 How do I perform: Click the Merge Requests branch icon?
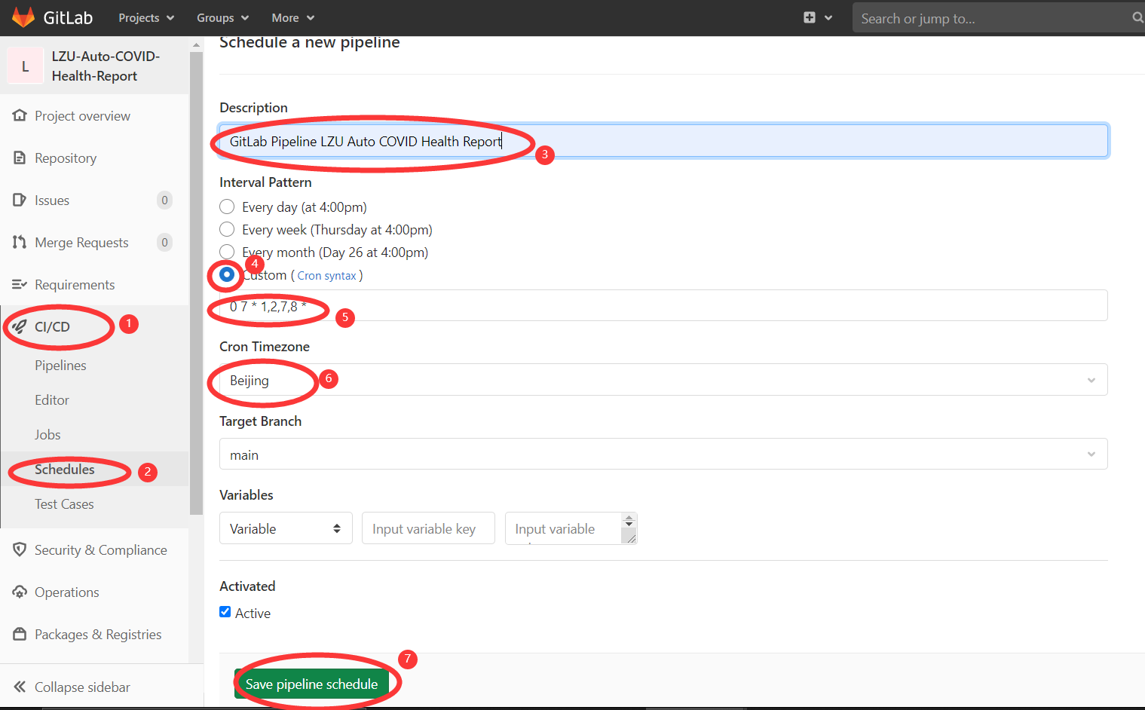[x=20, y=242]
